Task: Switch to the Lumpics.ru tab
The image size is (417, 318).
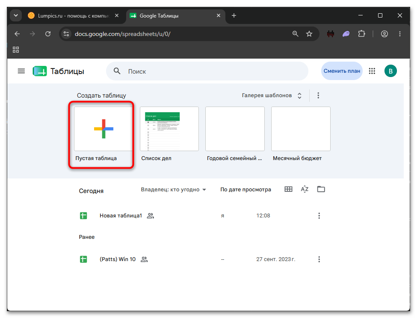Action: 74,16
